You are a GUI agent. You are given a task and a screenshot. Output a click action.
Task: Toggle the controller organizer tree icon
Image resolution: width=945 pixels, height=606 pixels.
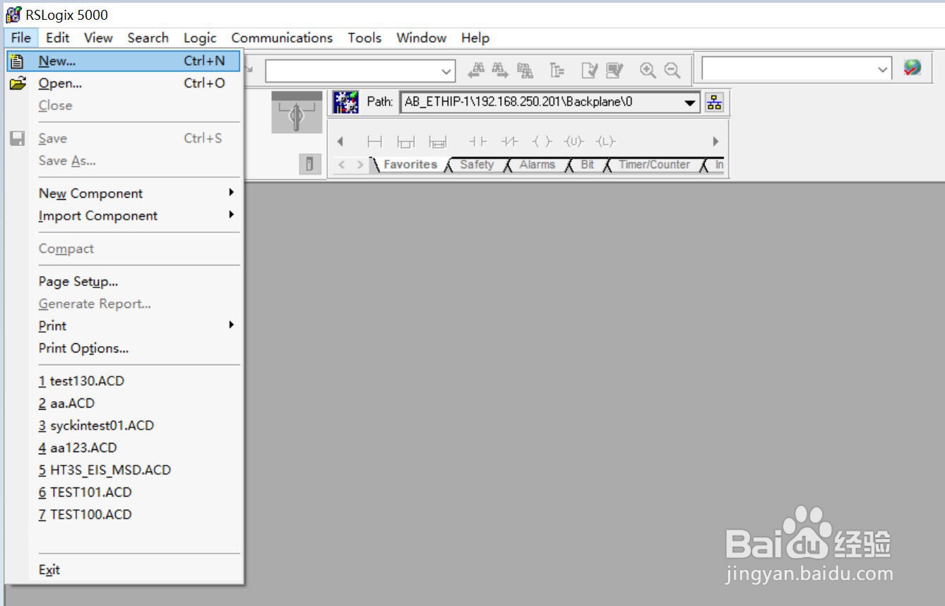(557, 70)
